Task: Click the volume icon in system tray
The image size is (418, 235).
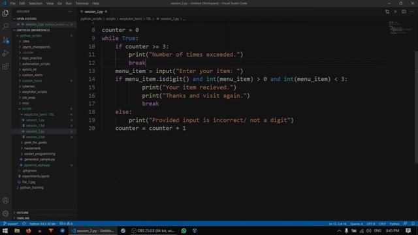Action: [368, 230]
